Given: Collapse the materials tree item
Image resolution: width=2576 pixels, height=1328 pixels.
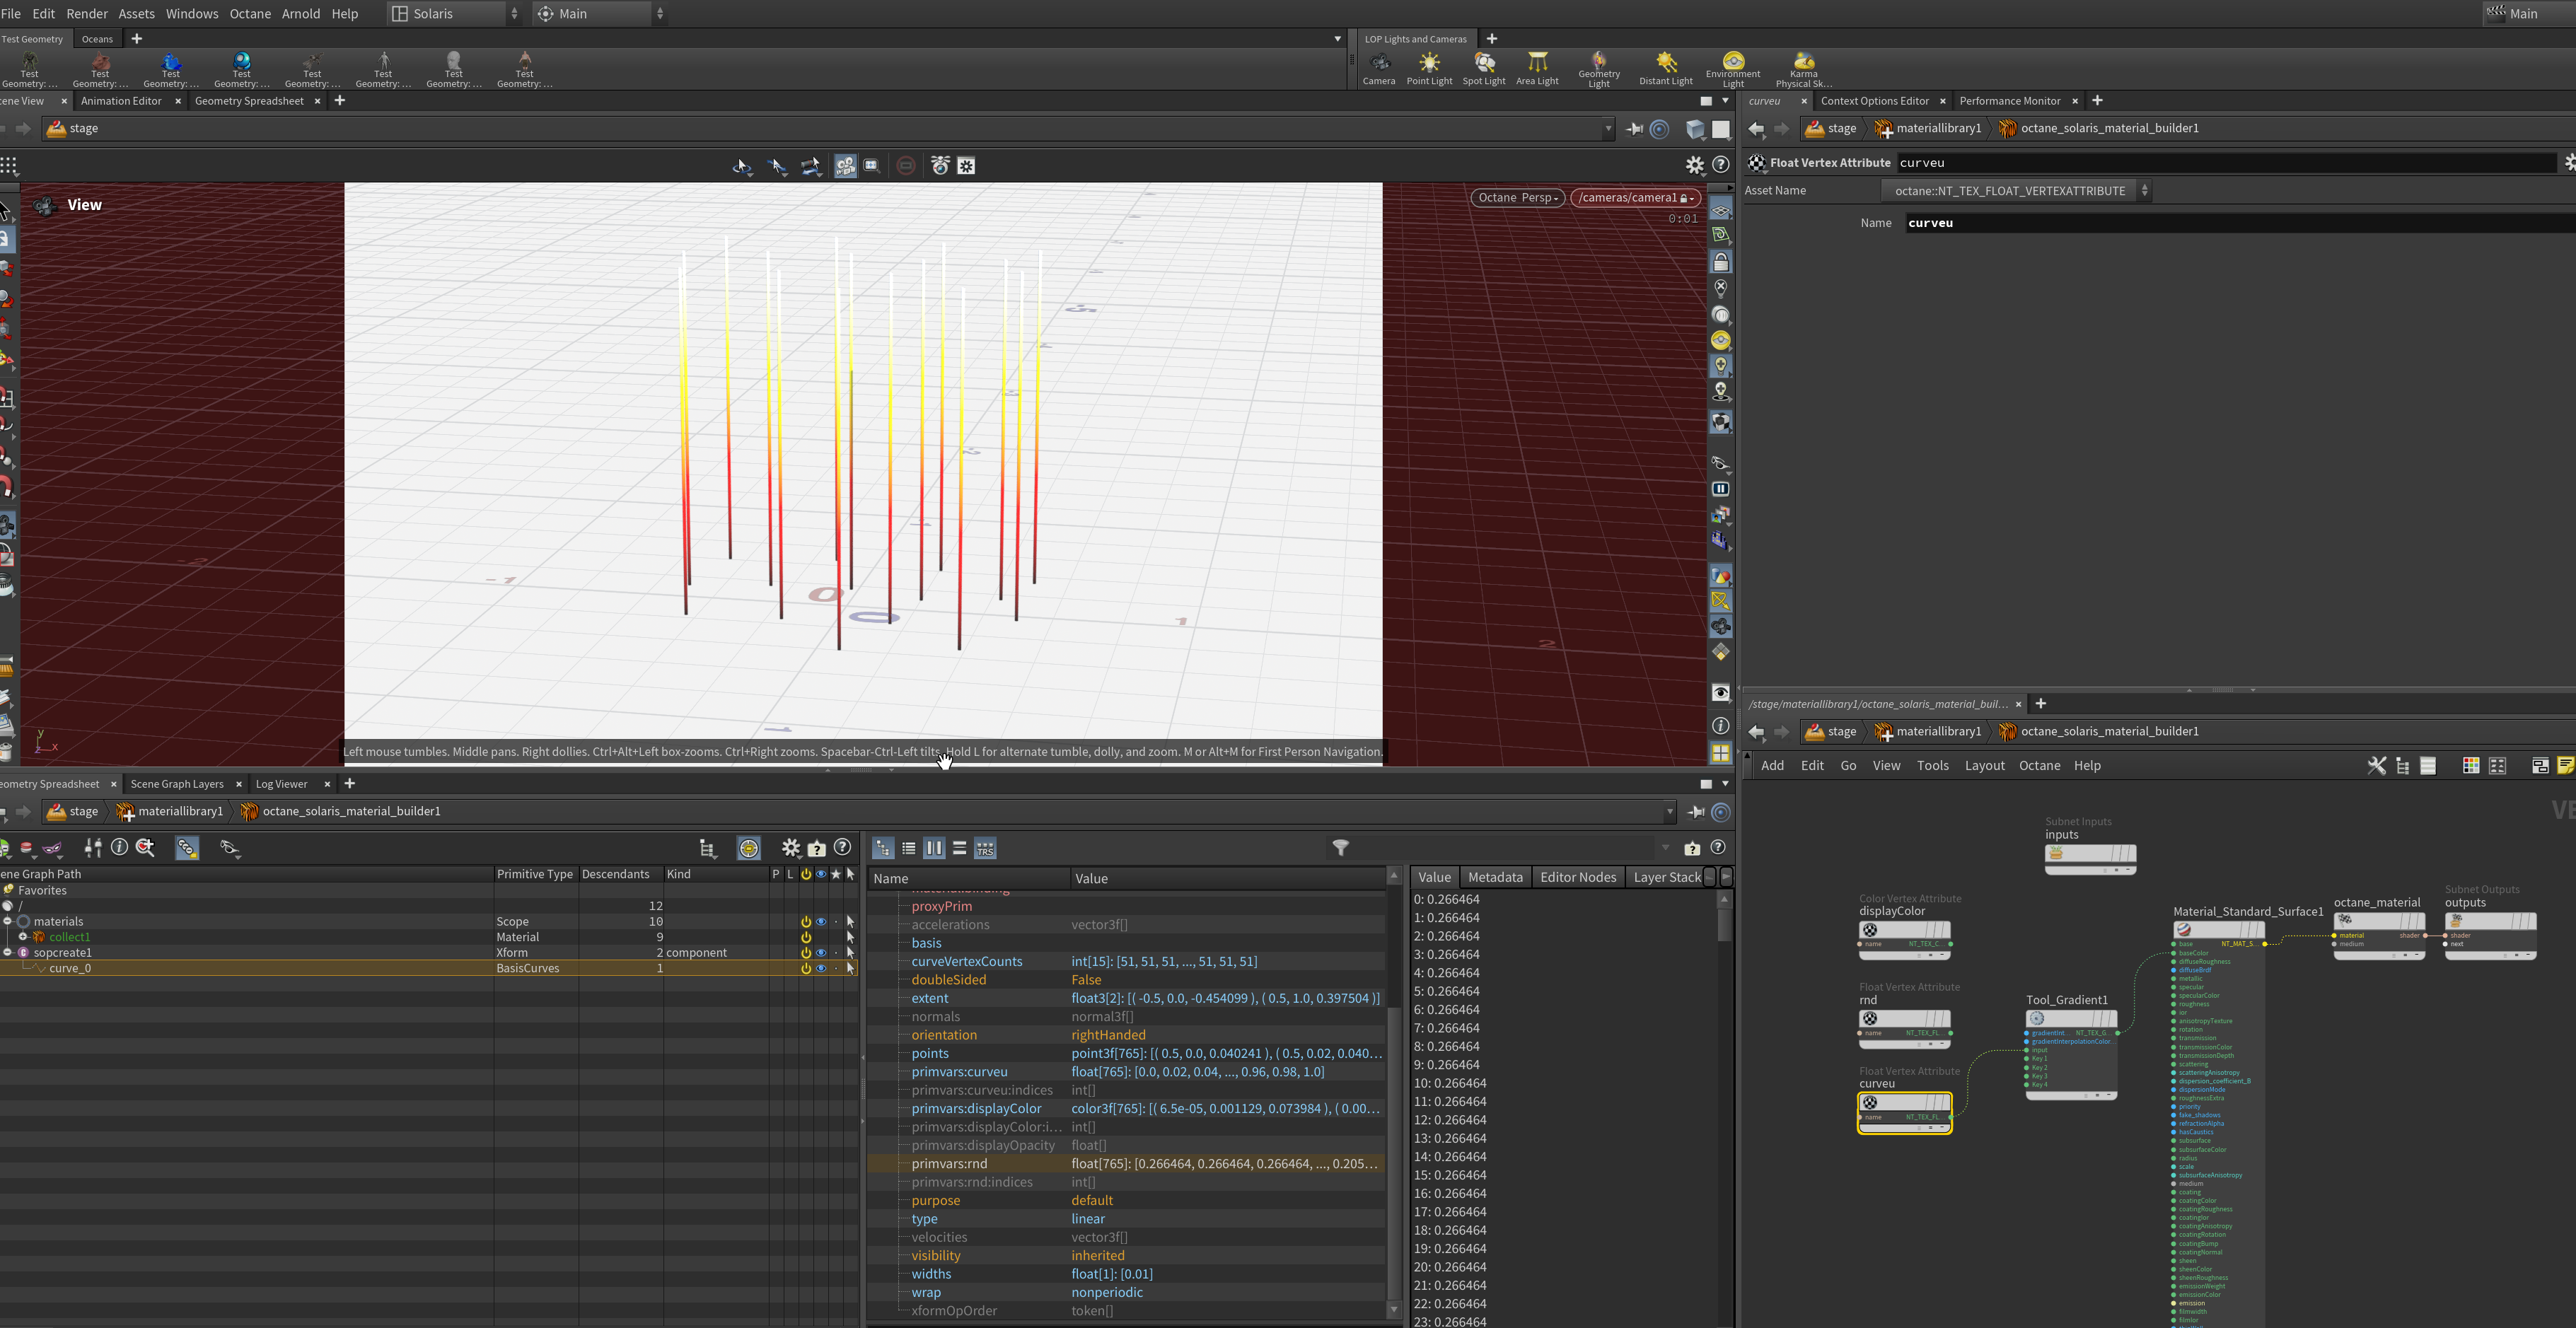Looking at the screenshot, I should pos(8,922).
